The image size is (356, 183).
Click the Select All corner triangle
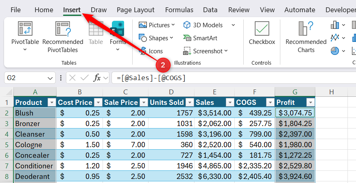tap(9, 92)
